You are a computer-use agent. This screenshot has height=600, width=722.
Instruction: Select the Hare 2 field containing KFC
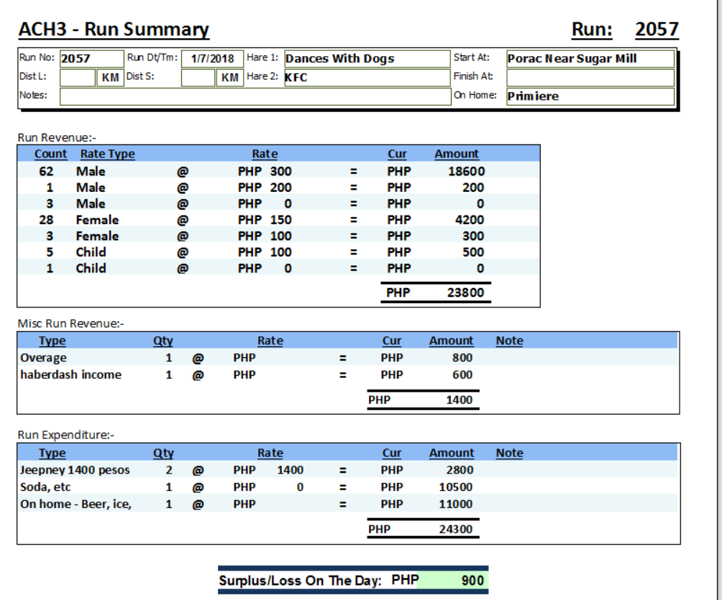tap(366, 77)
